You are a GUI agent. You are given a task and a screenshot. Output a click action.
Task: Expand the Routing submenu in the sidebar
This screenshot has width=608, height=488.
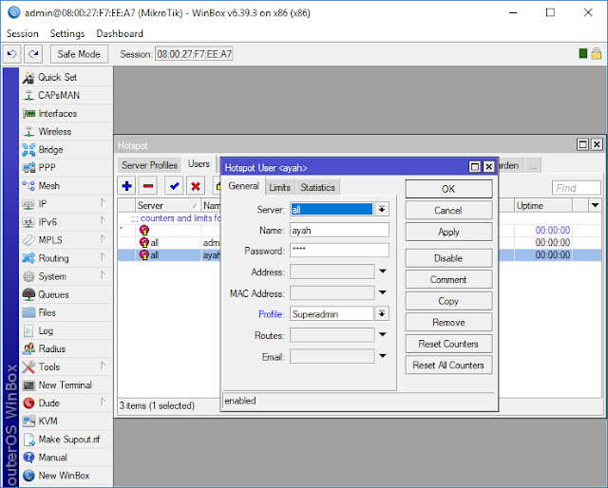[104, 257]
